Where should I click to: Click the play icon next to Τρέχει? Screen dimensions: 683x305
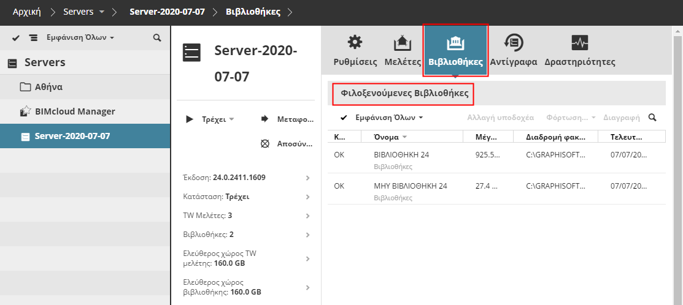pos(190,119)
